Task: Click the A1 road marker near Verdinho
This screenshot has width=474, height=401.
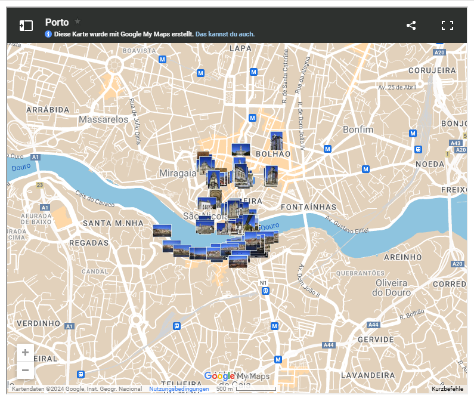Action: (69, 326)
